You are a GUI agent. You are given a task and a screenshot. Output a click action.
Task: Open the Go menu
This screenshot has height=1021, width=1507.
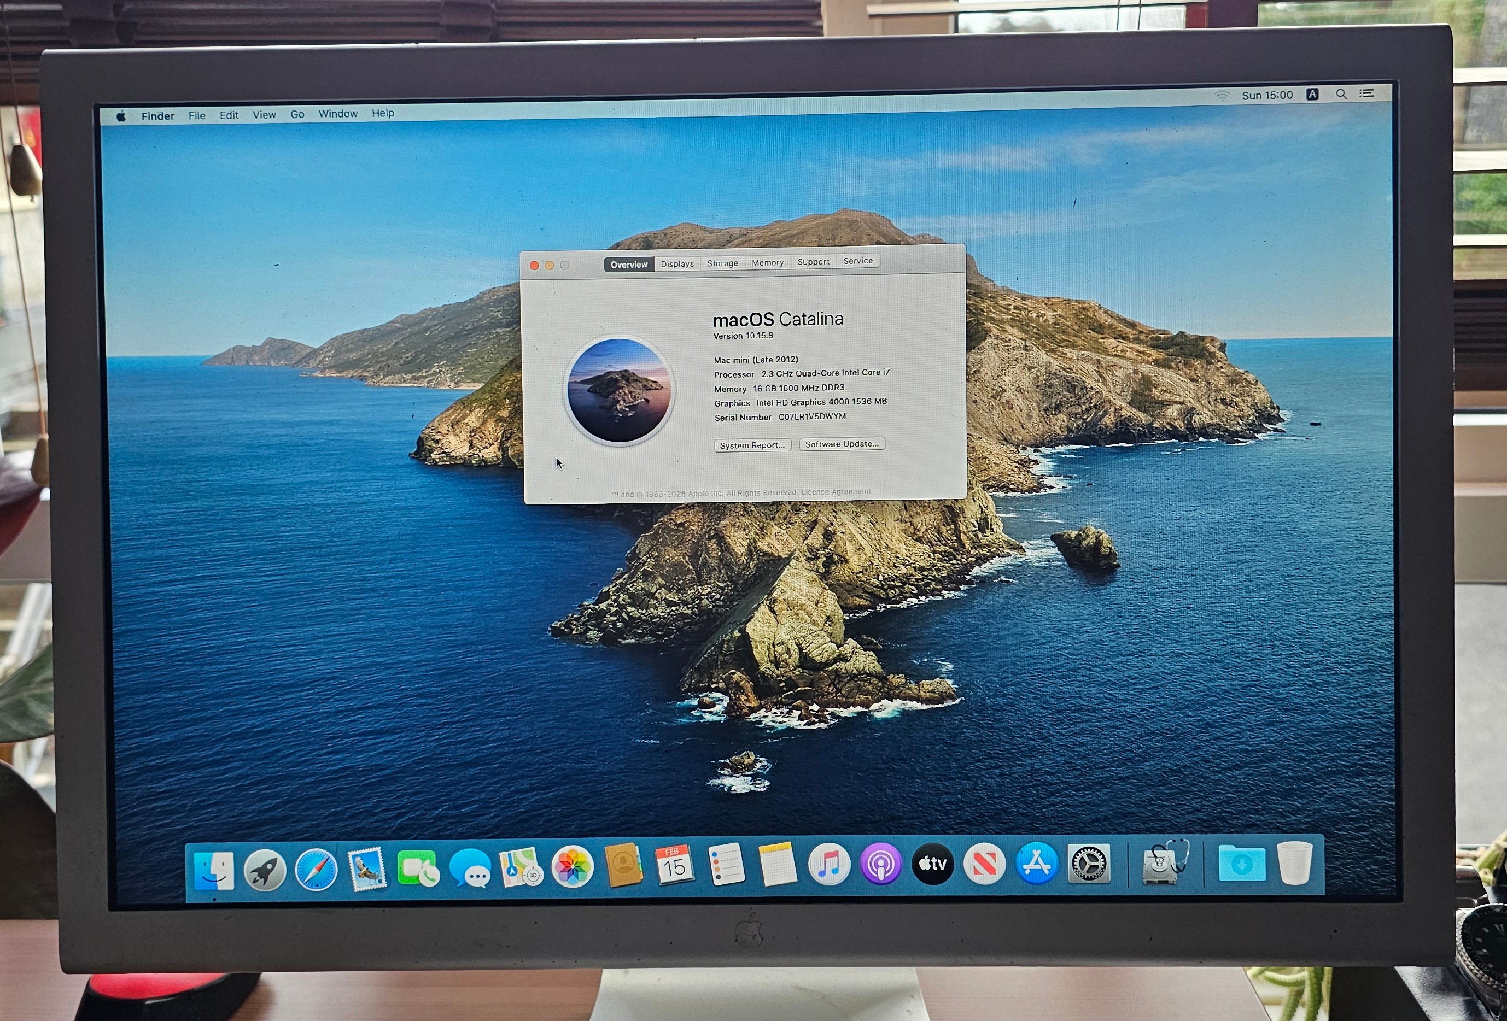[297, 114]
